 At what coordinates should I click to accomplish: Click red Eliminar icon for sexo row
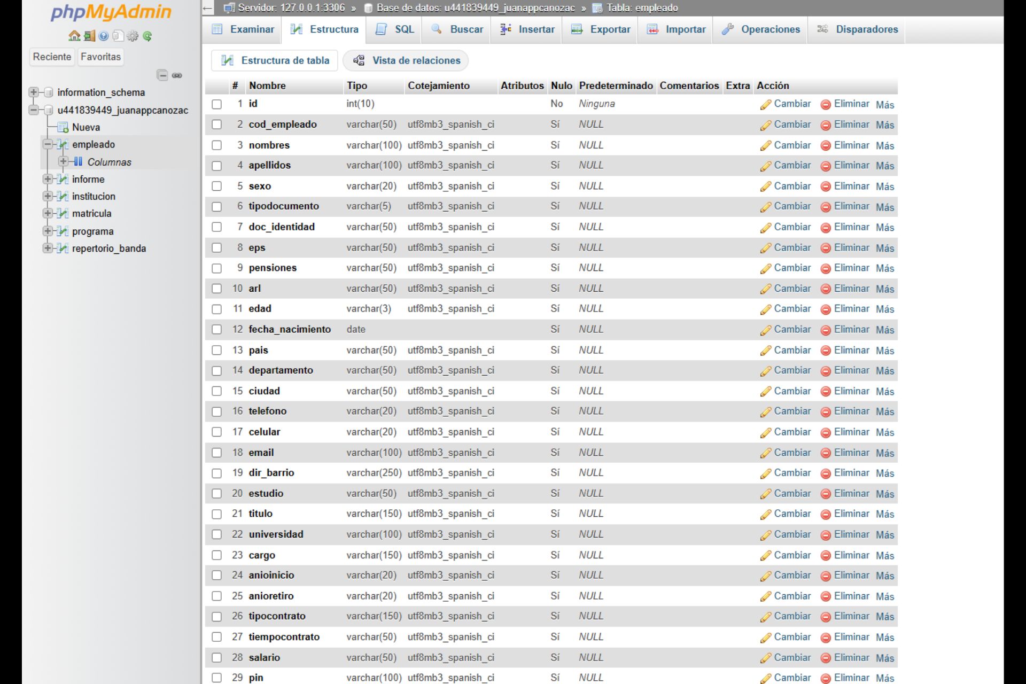(x=826, y=186)
